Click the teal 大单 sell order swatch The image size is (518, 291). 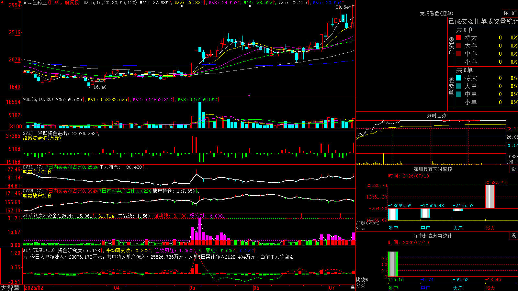[x=458, y=86]
